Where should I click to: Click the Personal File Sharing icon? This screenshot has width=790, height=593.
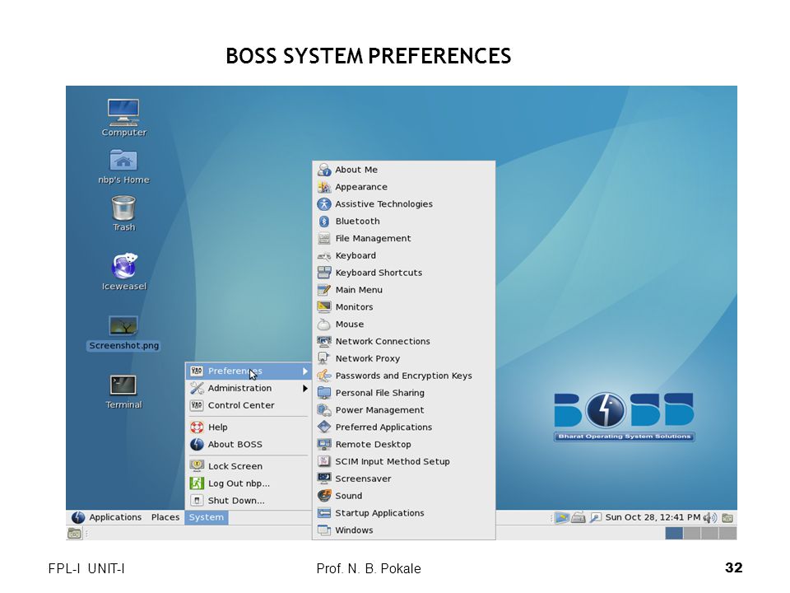(x=324, y=393)
